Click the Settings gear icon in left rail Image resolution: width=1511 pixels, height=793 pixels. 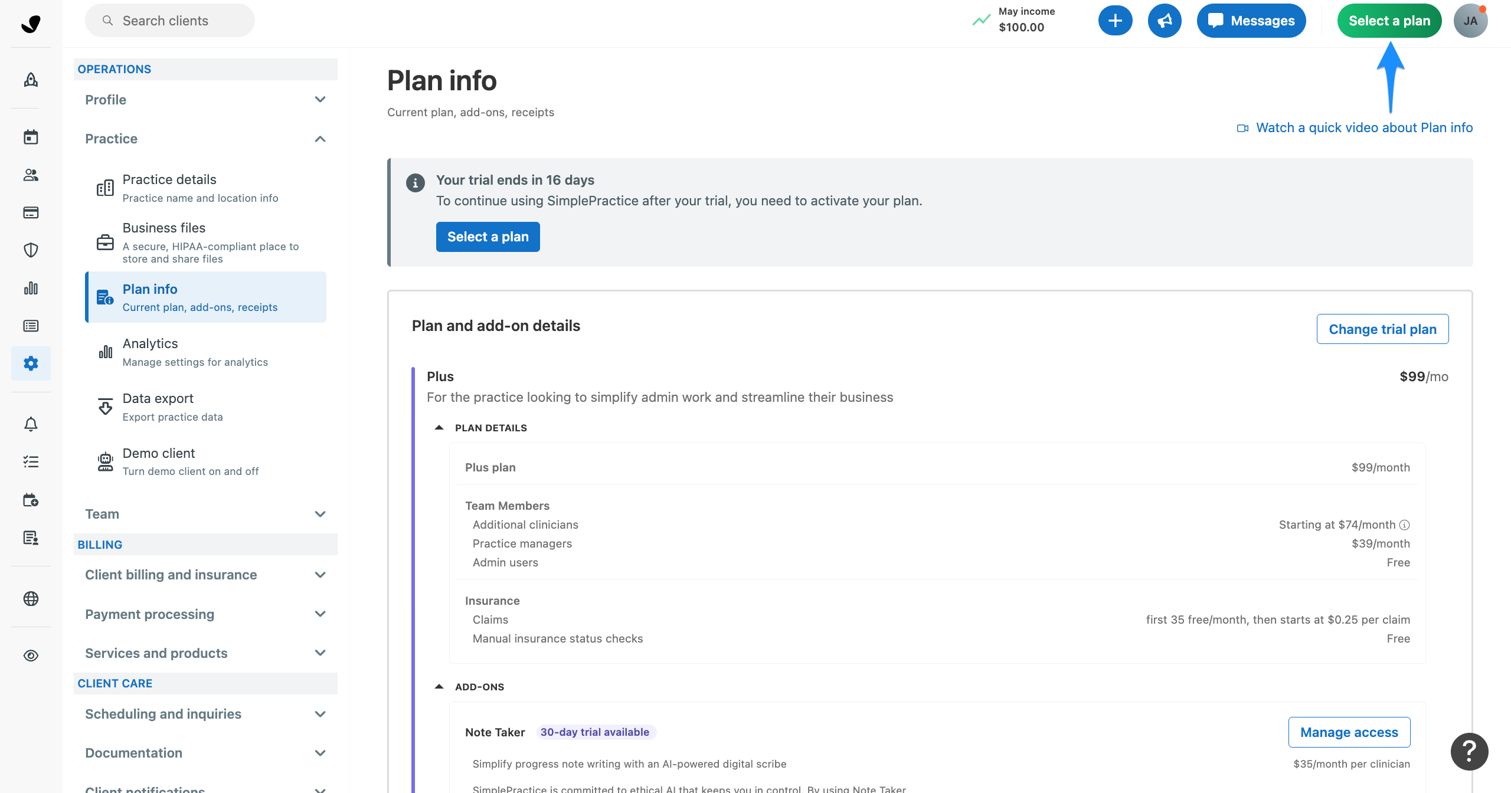31,363
